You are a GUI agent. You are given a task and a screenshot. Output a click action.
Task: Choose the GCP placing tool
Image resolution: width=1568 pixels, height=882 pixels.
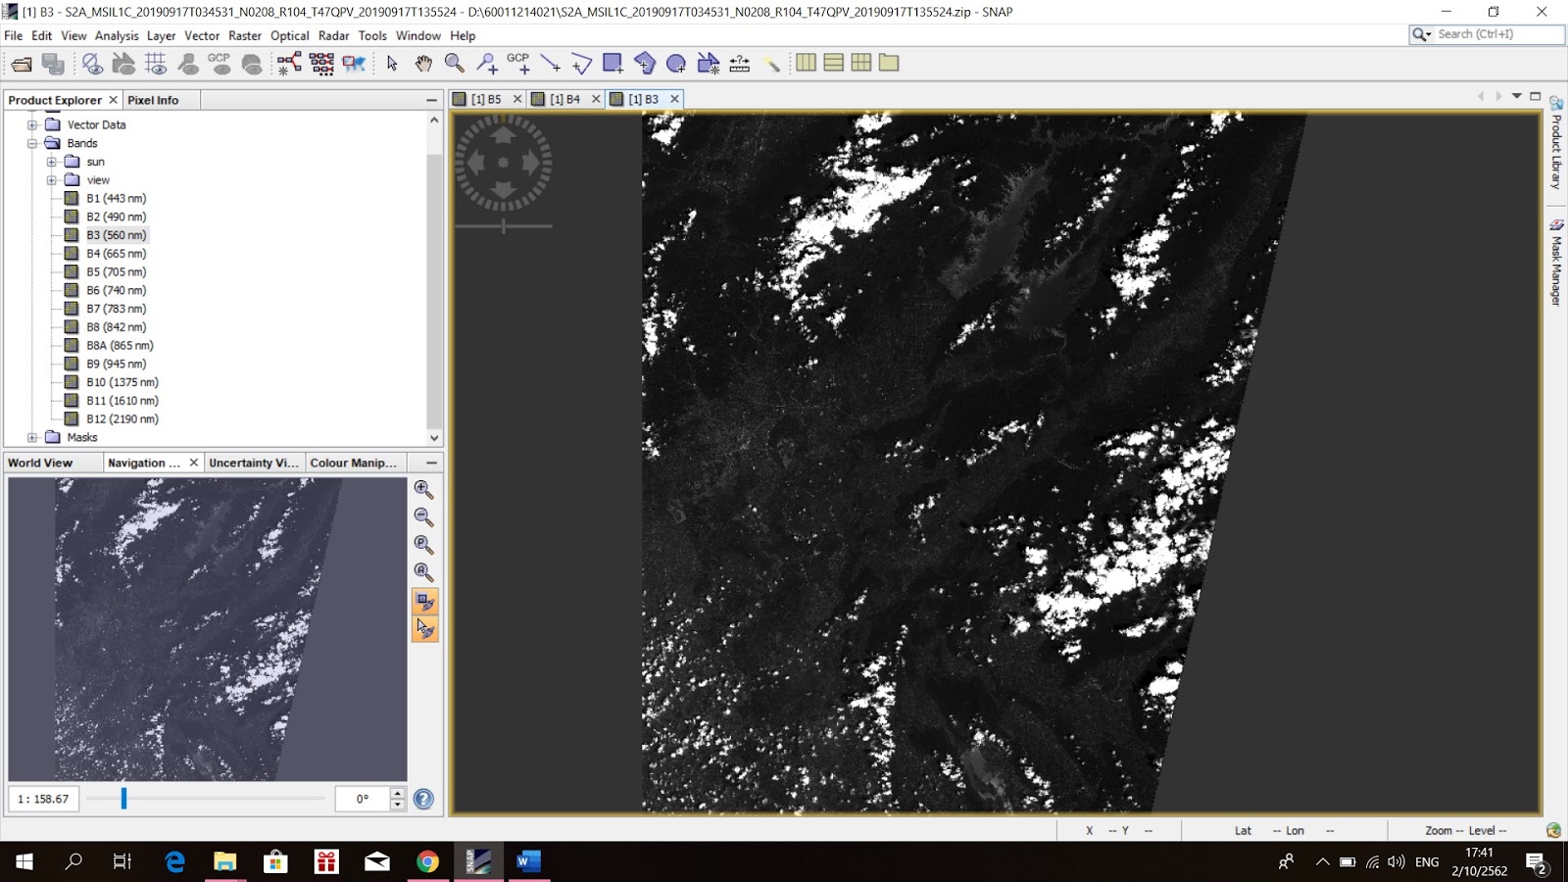click(x=519, y=64)
